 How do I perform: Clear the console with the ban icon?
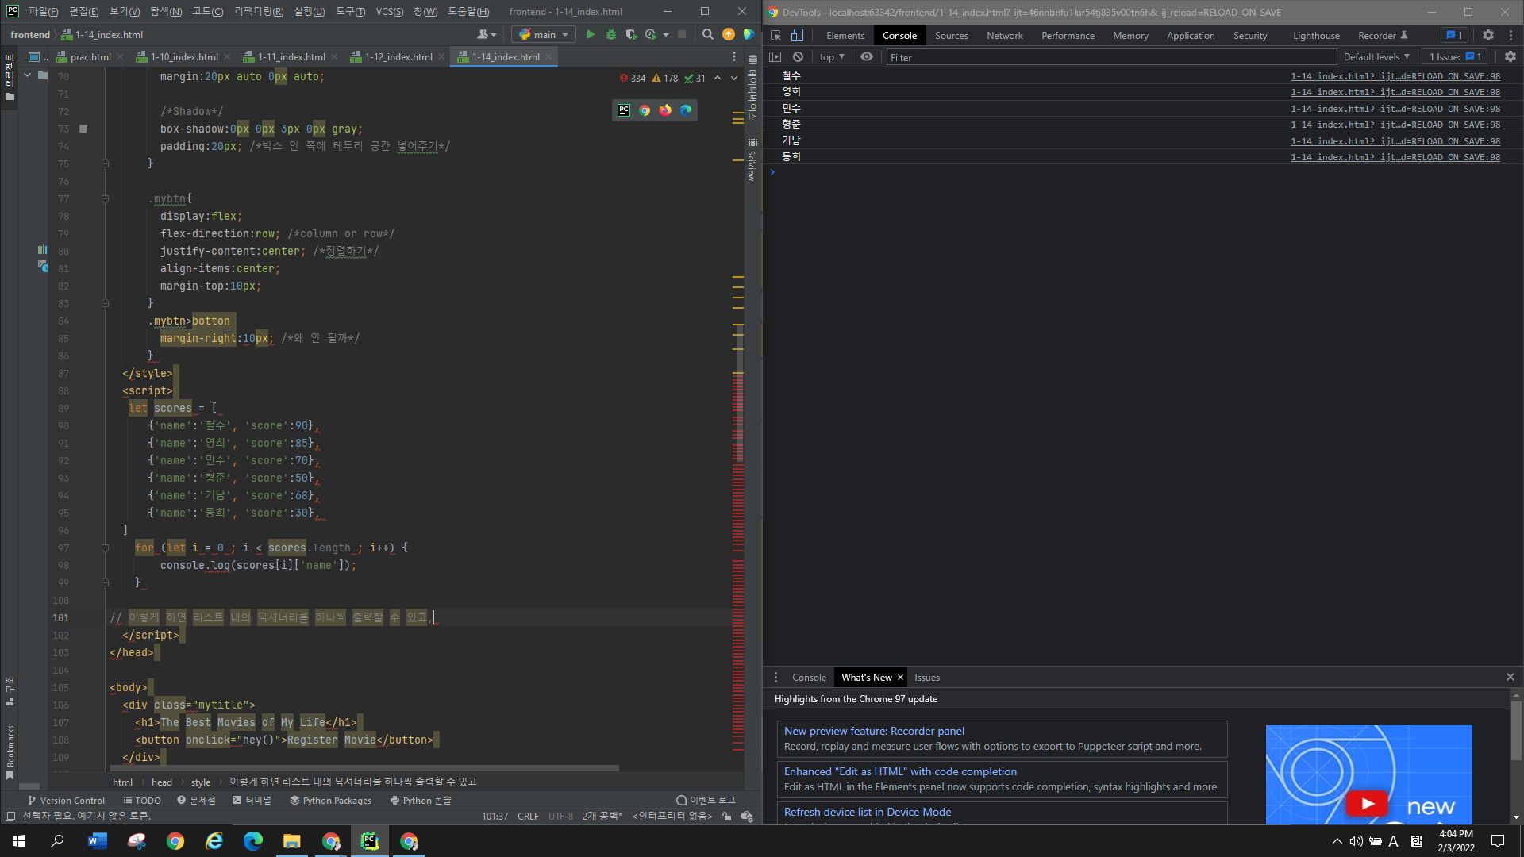click(799, 57)
